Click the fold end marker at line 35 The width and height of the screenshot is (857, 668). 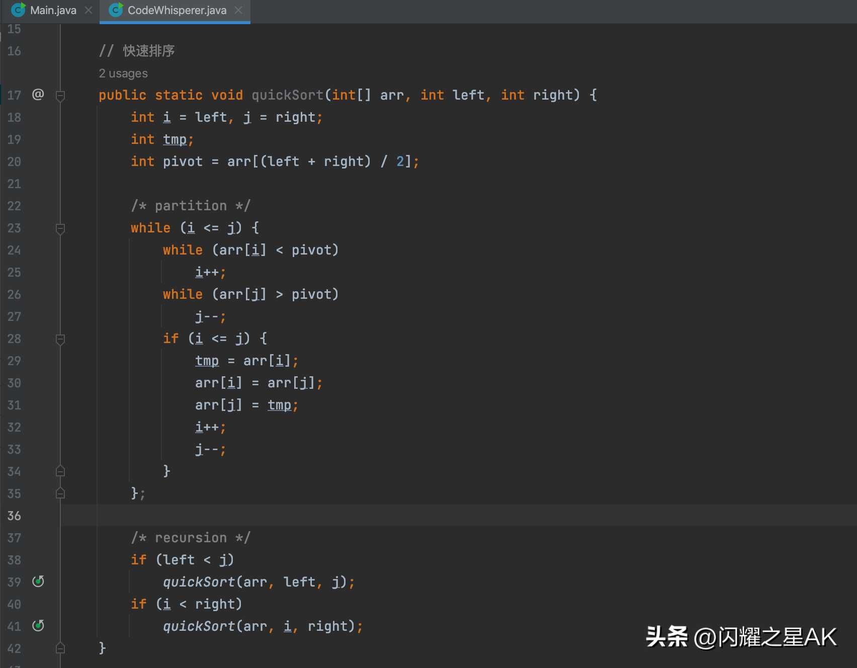[60, 493]
